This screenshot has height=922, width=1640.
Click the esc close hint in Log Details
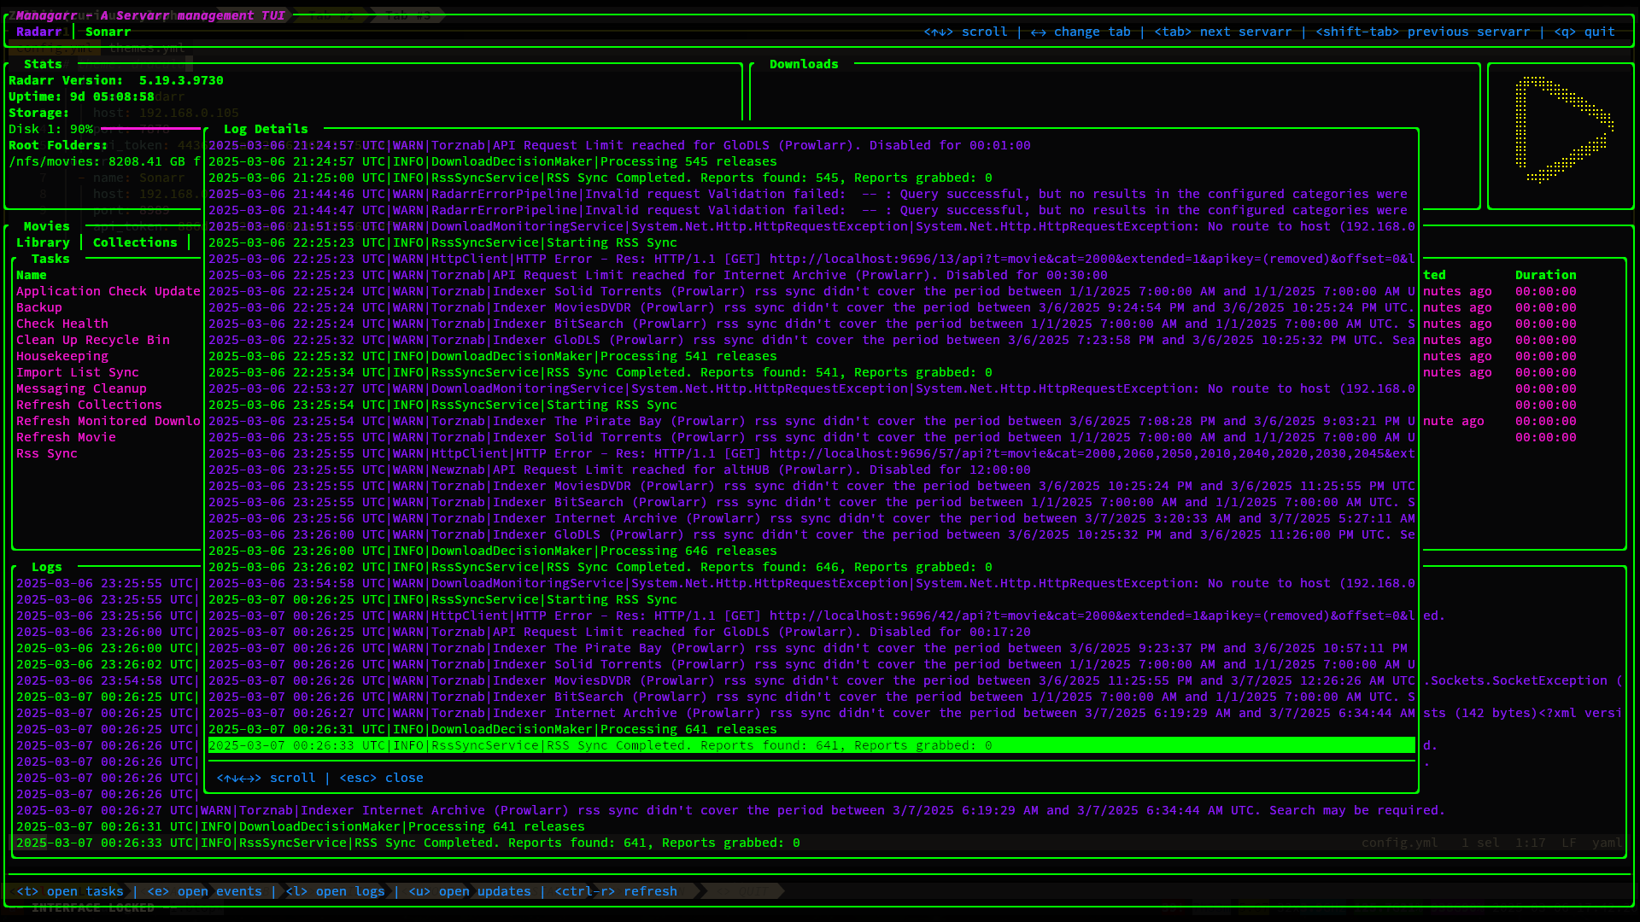pyautogui.click(x=382, y=778)
